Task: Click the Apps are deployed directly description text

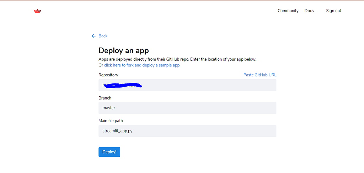Action: click(x=177, y=59)
